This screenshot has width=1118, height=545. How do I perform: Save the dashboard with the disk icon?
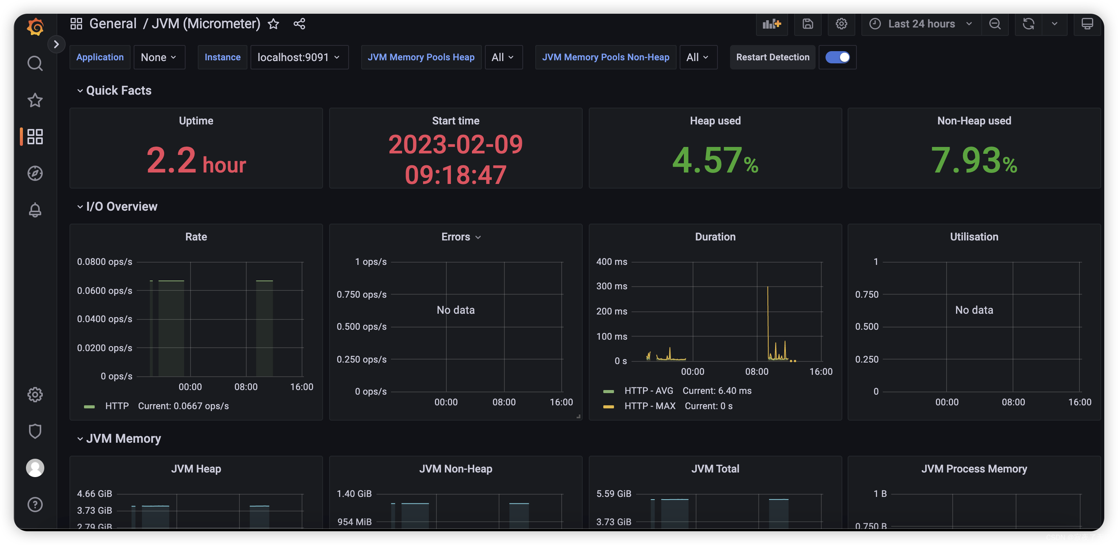pos(808,24)
